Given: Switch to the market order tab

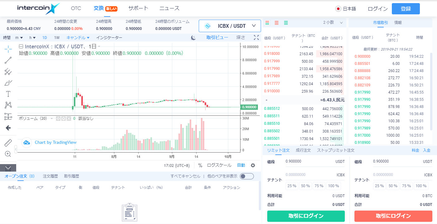Looking at the screenshot, I should point(303,150).
